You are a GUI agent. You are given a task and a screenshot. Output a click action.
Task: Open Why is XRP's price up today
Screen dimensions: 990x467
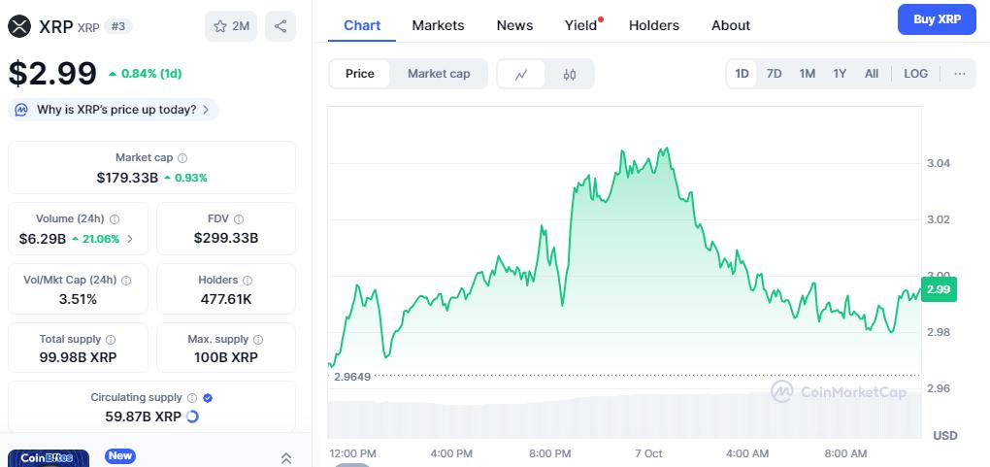coord(114,110)
